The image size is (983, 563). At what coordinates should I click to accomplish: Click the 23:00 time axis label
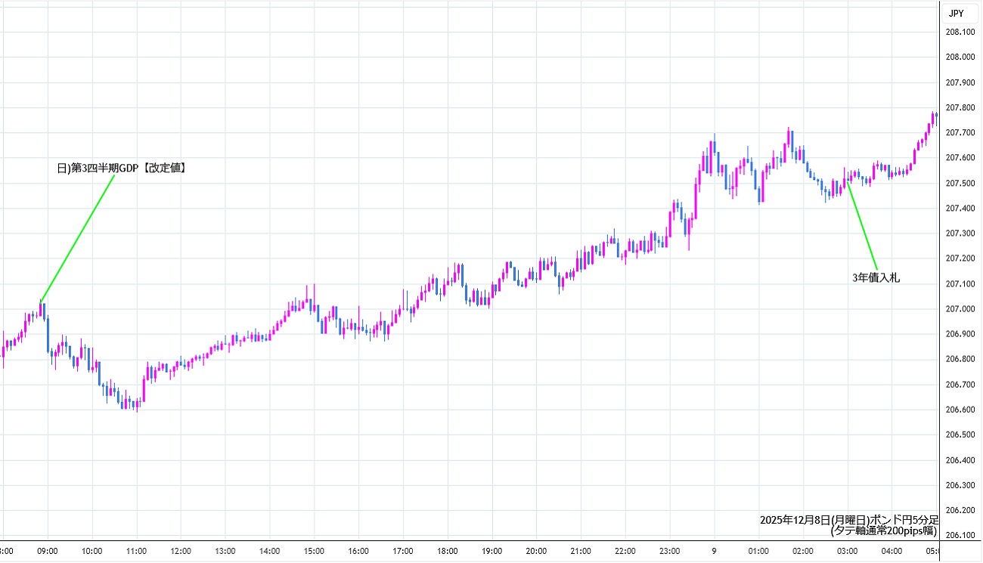click(x=669, y=551)
